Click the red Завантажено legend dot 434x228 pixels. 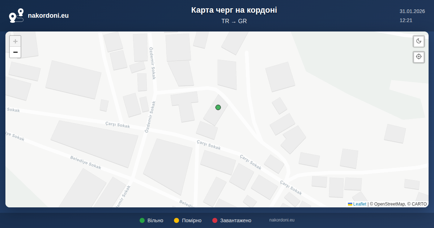(x=215, y=220)
